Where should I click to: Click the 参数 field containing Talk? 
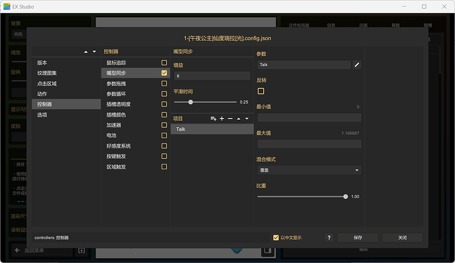coord(304,65)
